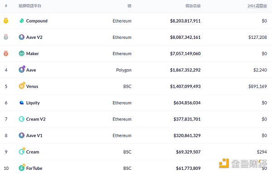Click the Compound logo icon
This screenshot has height=173, width=272.
point(21,21)
